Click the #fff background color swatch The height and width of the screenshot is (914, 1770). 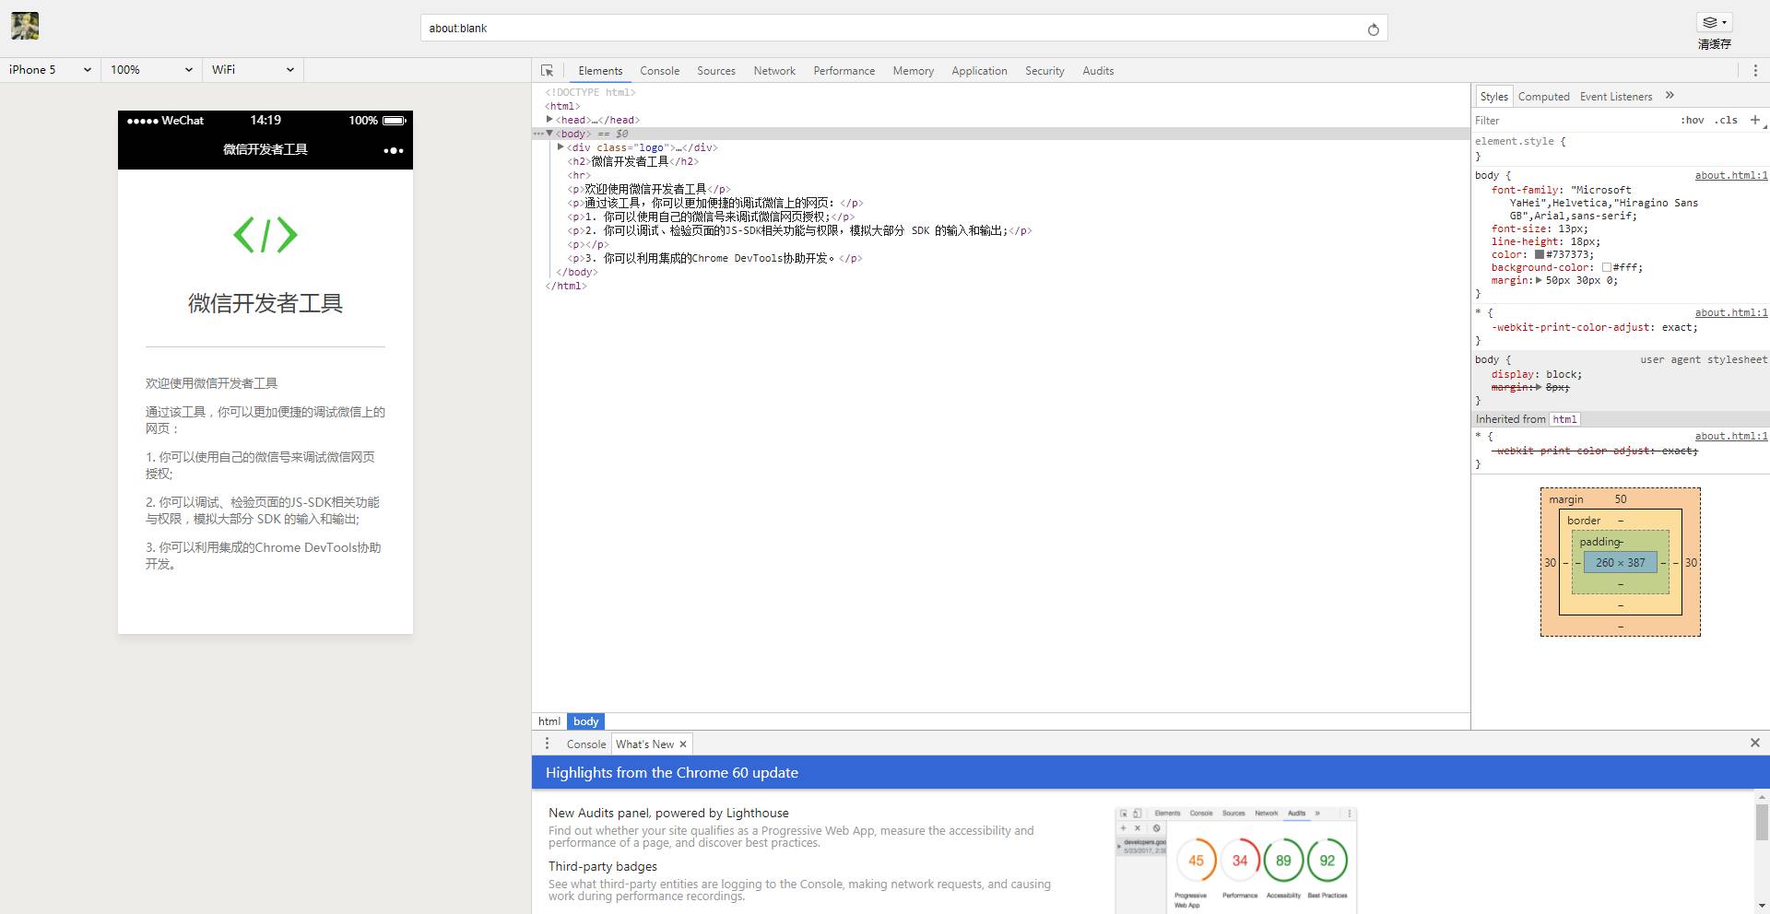1607,267
